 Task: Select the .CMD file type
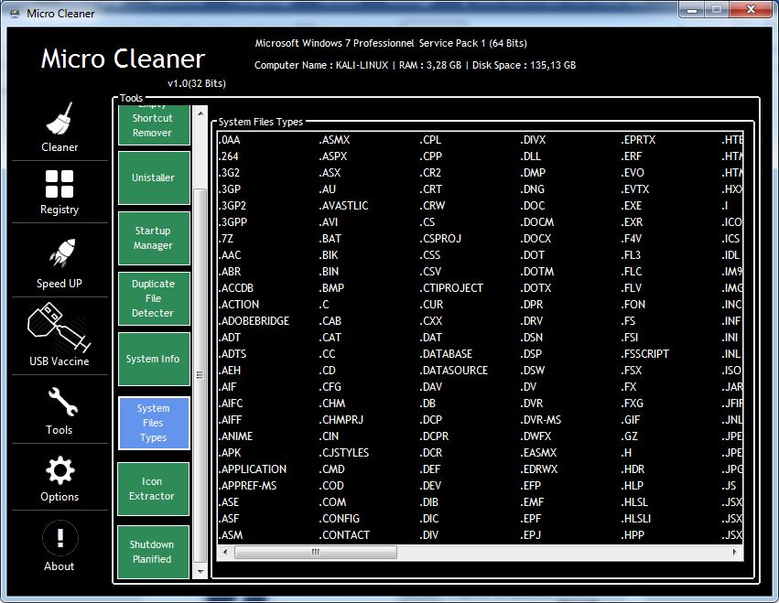click(331, 468)
